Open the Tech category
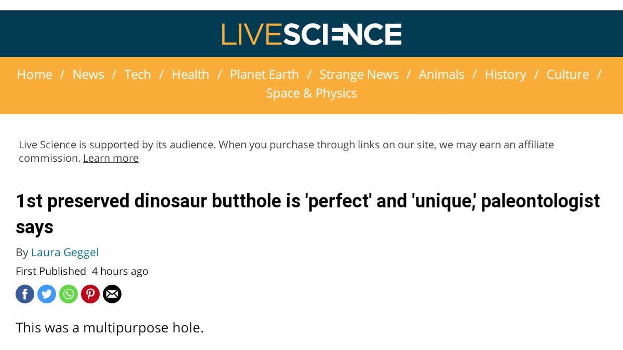 coord(138,74)
